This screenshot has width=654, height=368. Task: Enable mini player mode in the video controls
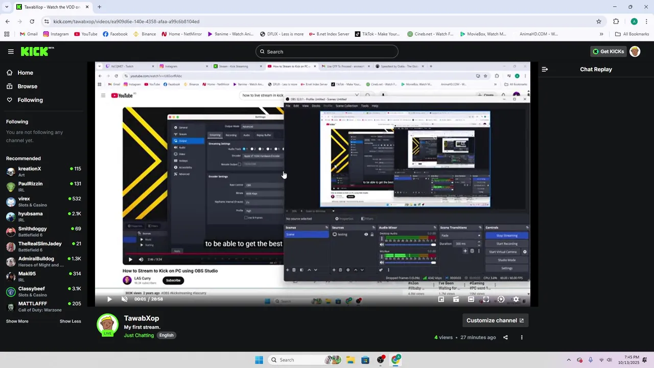click(441, 300)
